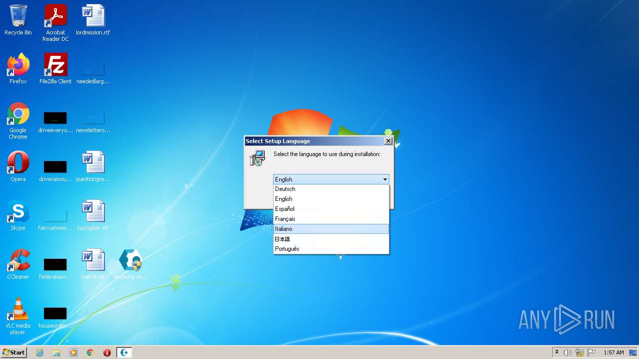Open Internet Explorer in taskbar
This screenshot has width=639, height=359.
pyautogui.click(x=39, y=353)
